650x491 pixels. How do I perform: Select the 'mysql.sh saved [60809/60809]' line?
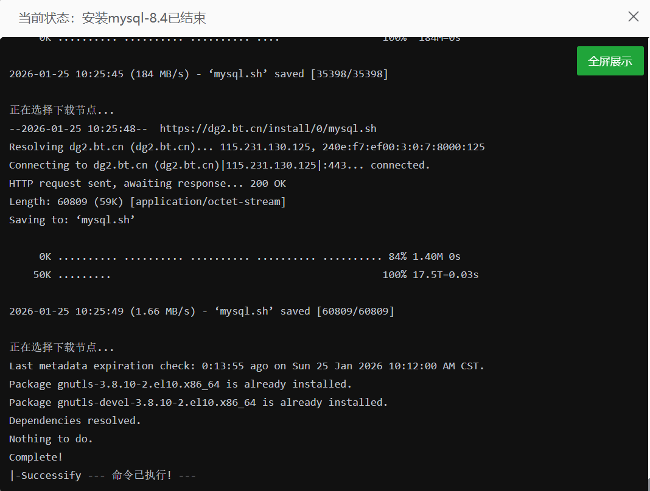201,311
